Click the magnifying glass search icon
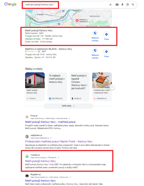Image resolution: width=144 pixels, height=186 pixels. pyautogui.click(x=133, y=5)
